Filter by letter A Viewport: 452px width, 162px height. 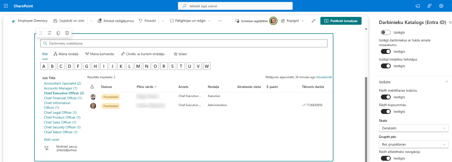tap(44, 66)
